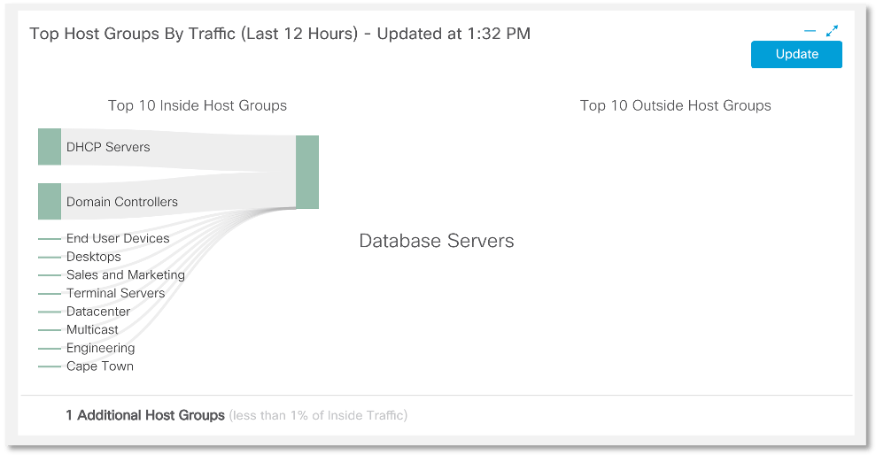The width and height of the screenshot is (876, 455).
Task: Select the Desktops host group
Action: pos(93,257)
